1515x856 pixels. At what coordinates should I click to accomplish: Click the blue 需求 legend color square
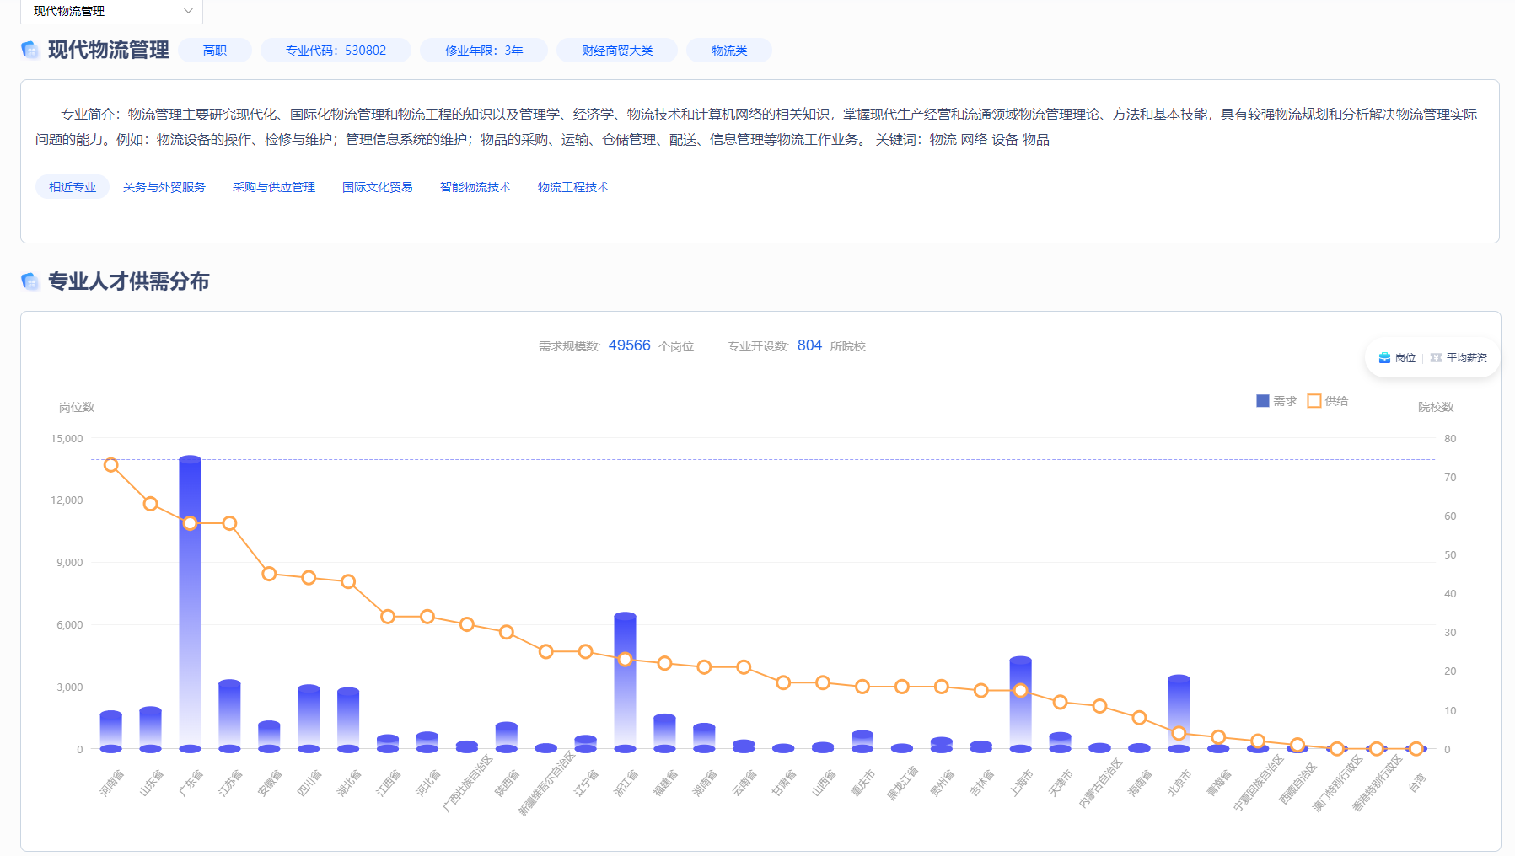[1263, 401]
